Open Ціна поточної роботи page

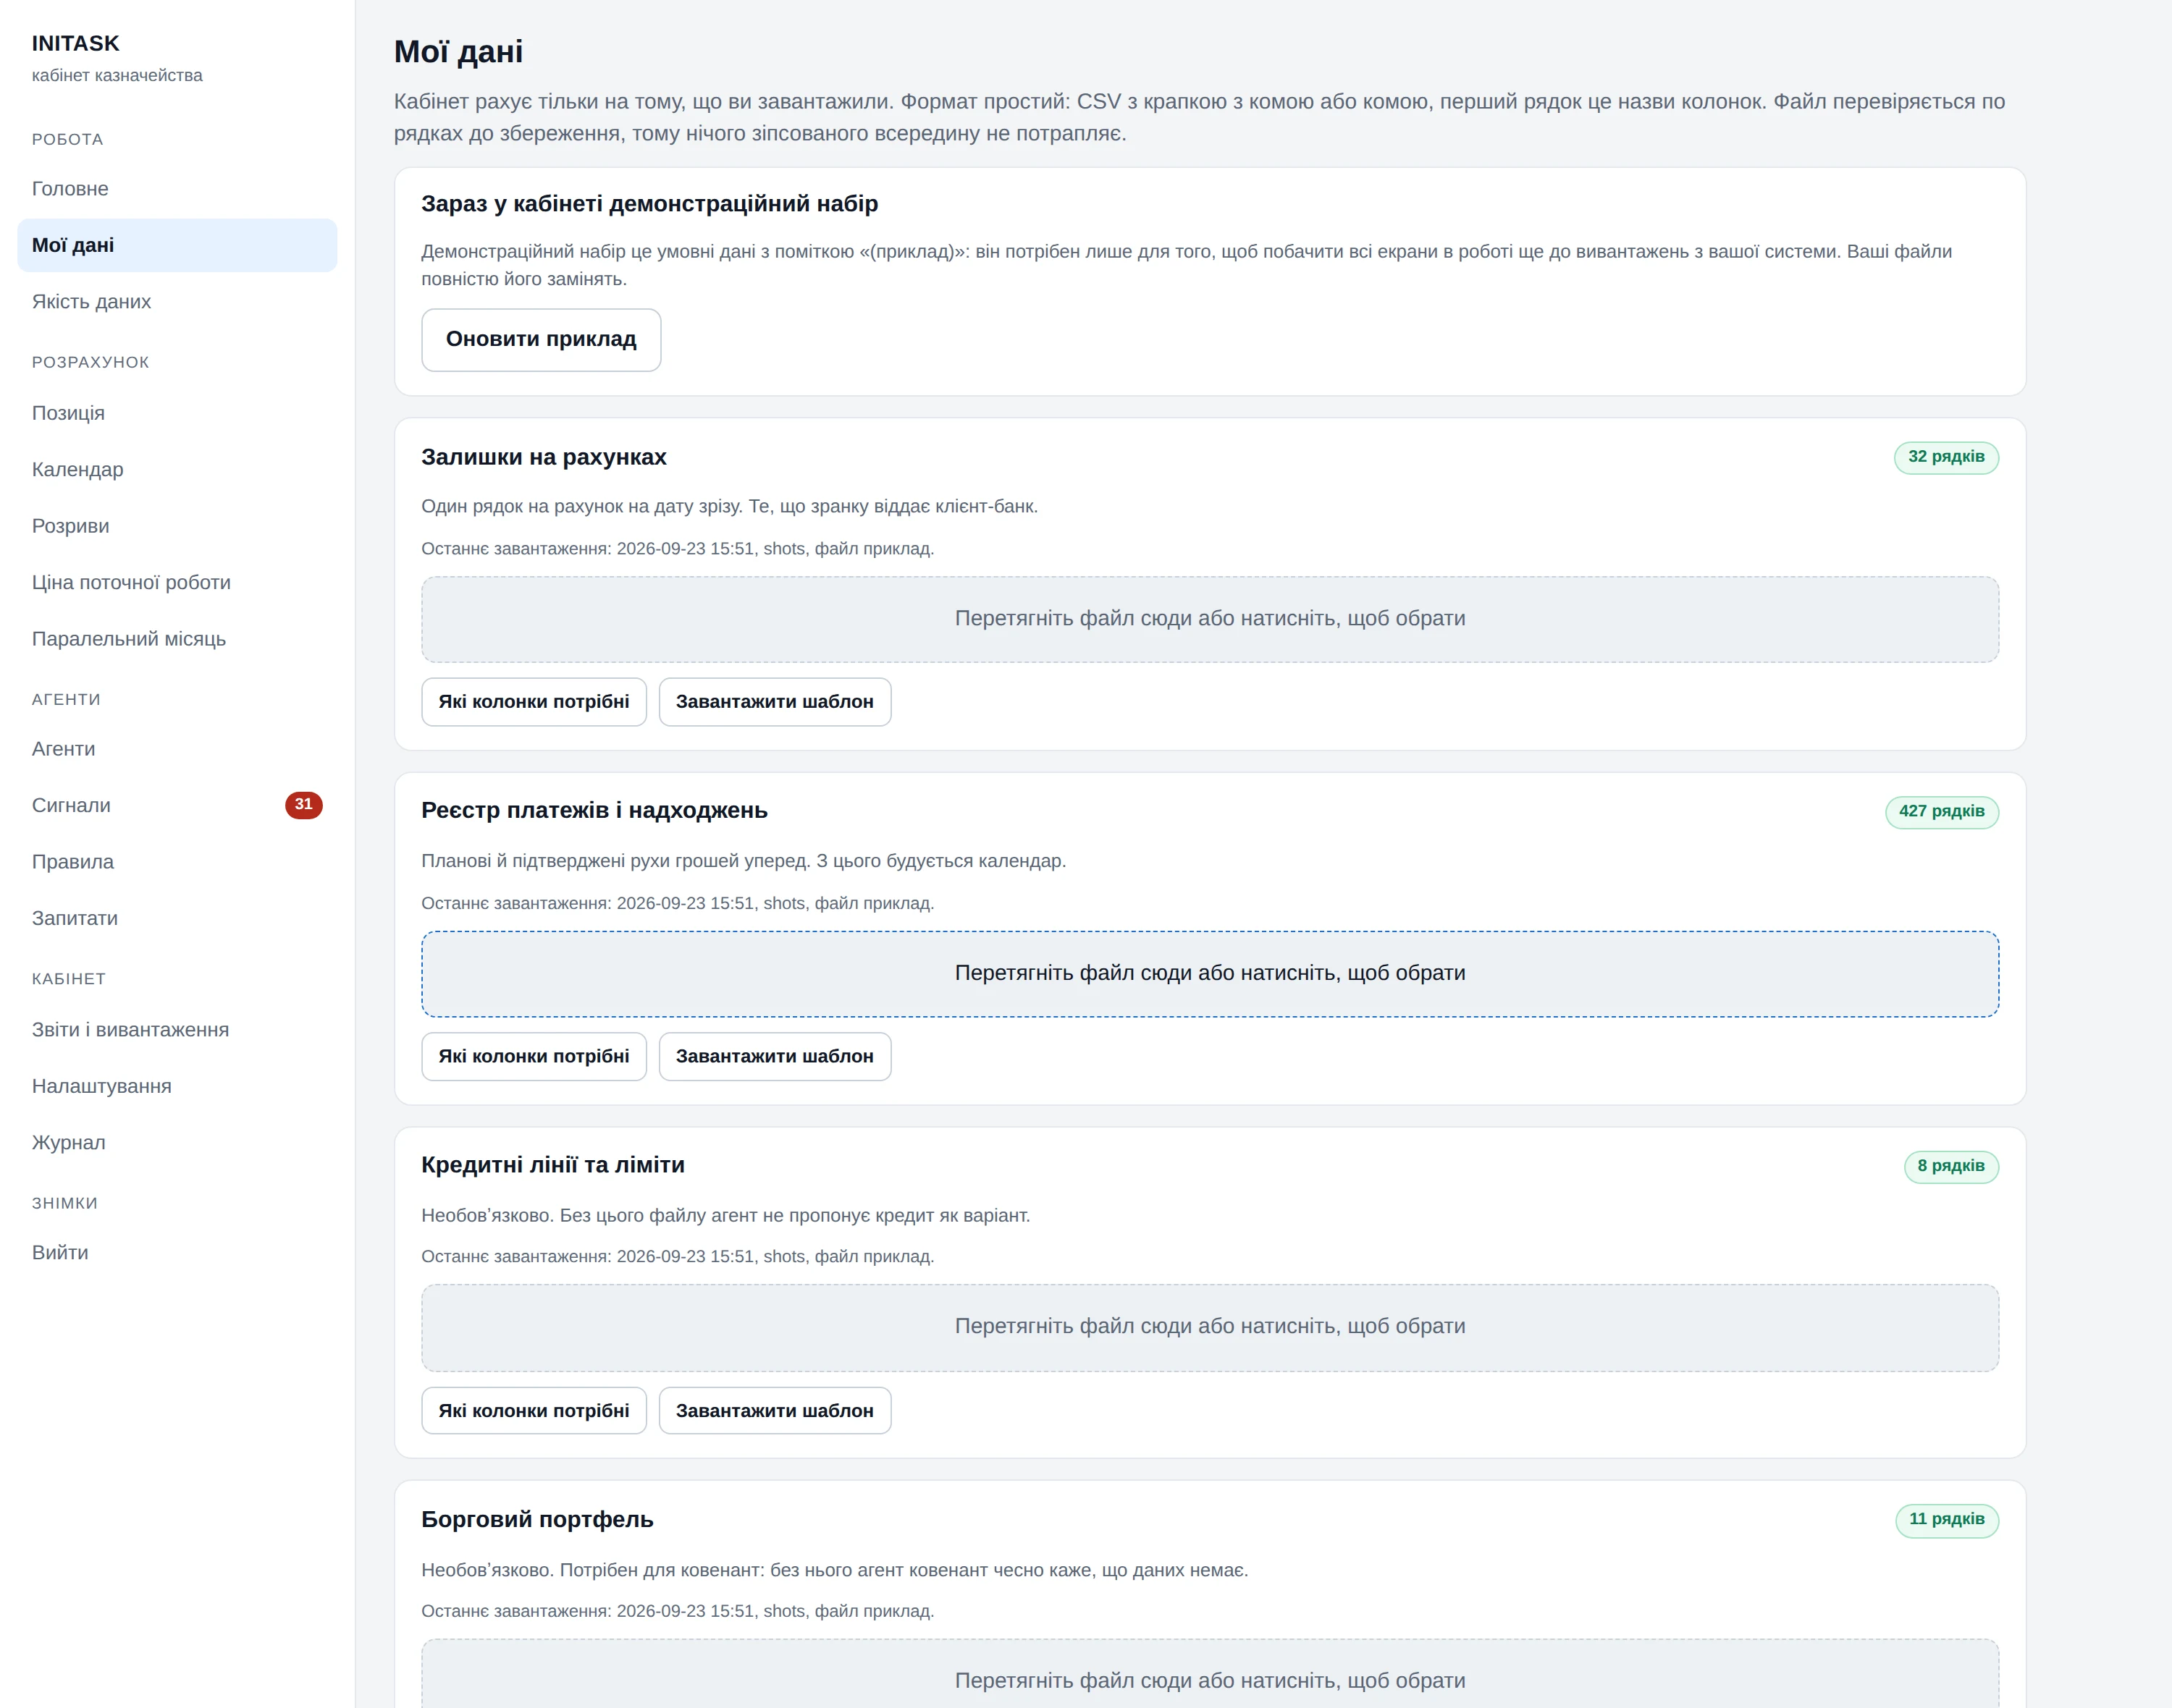pyautogui.click(x=177, y=582)
